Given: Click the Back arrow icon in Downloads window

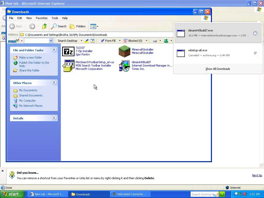Looking at the screenshot, I should pyautogui.click(x=12, y=26).
